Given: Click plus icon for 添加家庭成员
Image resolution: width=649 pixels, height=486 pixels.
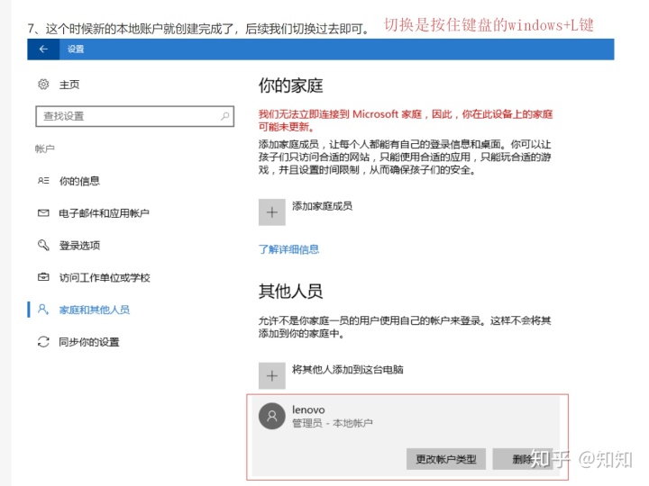Looking at the screenshot, I should pos(272,212).
